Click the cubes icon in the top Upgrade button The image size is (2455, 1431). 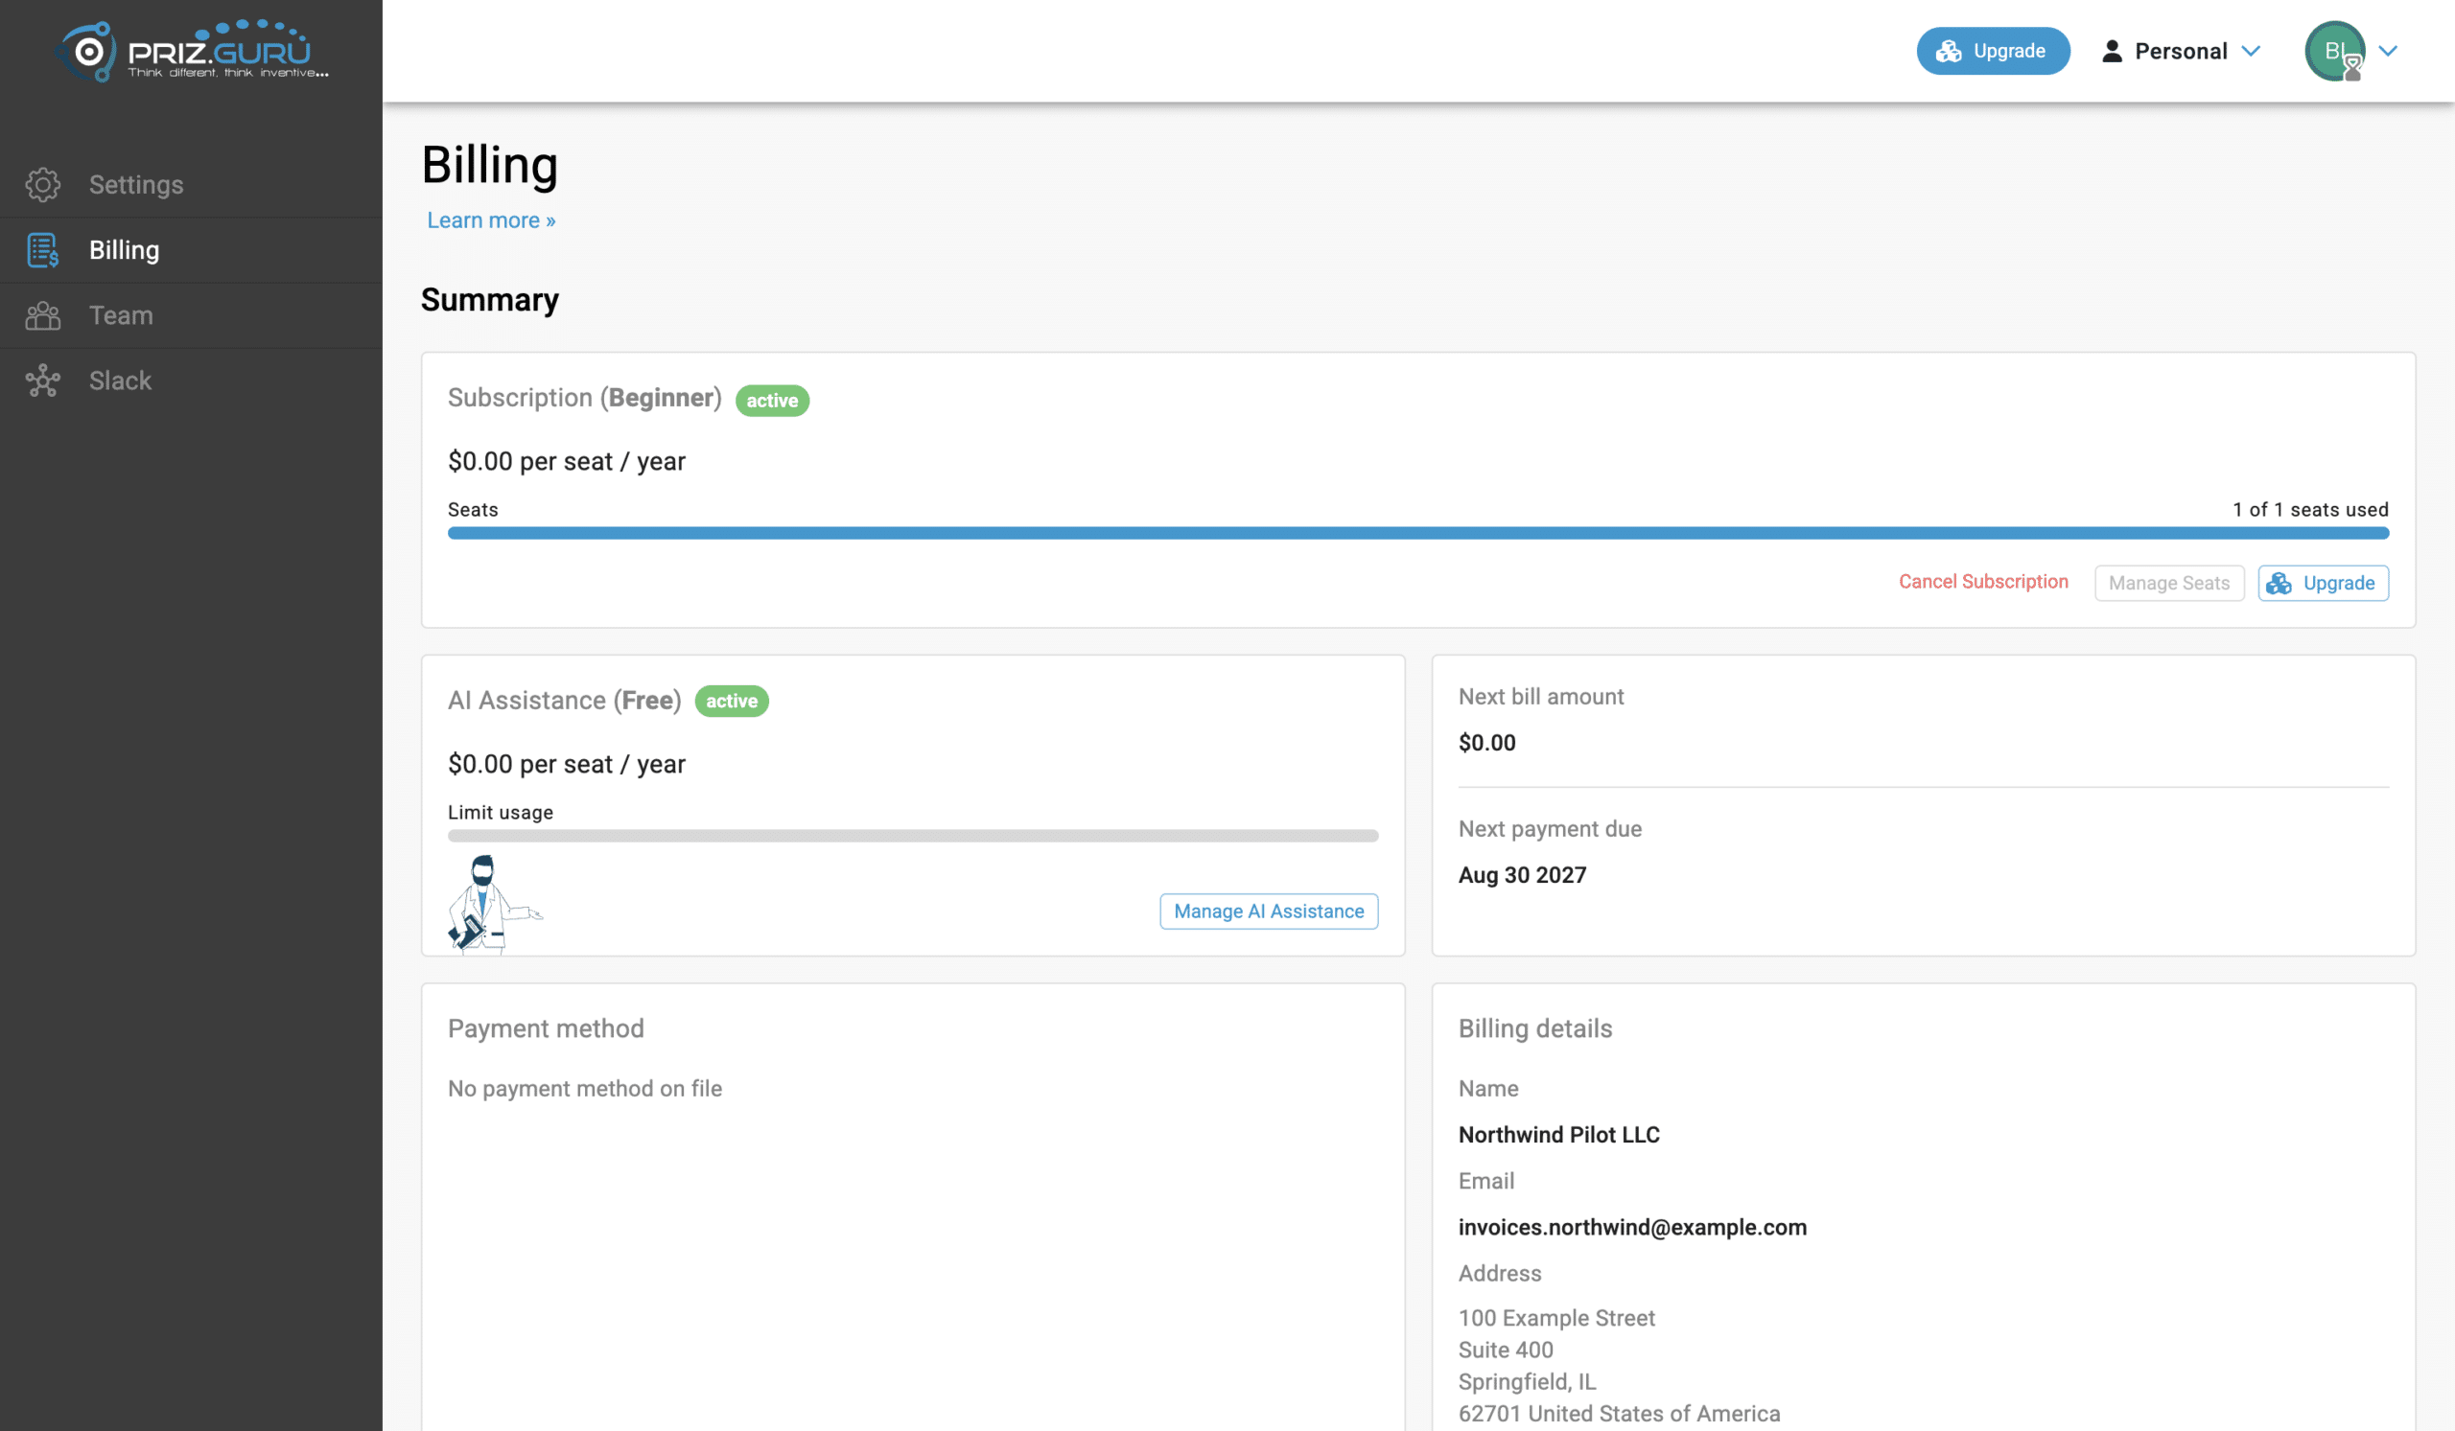pos(1949,51)
